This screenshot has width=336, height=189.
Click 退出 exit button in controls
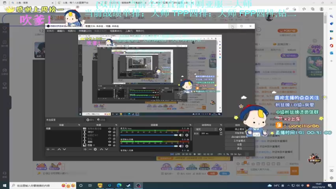[239, 148]
